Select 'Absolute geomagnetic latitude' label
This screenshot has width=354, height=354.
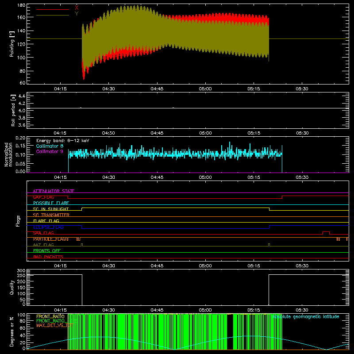point(306,317)
